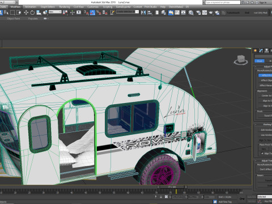Toggle the Percent Snap icon
Screen dimensions: 272x204
99,12
